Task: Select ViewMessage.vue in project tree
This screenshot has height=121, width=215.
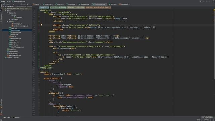Action: (16, 47)
